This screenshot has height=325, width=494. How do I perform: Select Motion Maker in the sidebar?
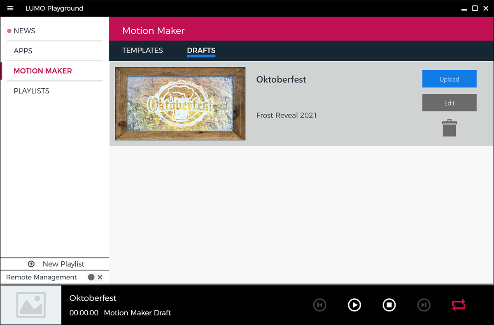(43, 71)
